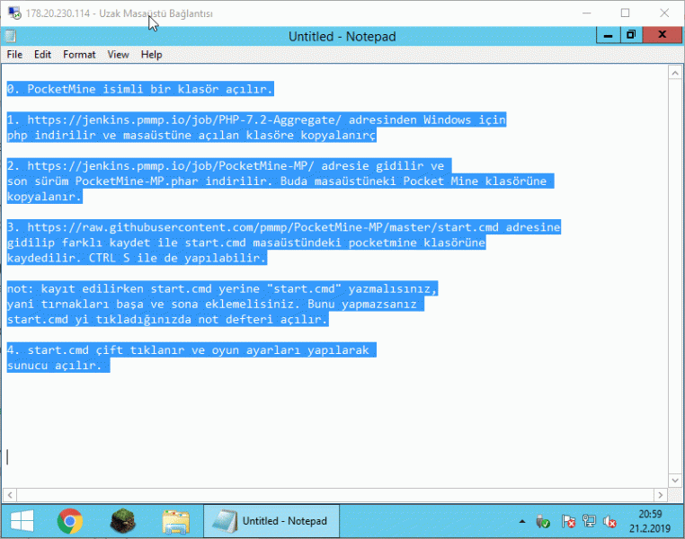The image size is (685, 539).
Task: Click the network tray icon
Action: tap(589, 521)
